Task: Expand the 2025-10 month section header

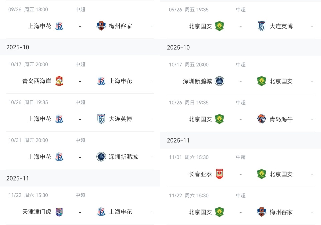Action: (x=15, y=47)
